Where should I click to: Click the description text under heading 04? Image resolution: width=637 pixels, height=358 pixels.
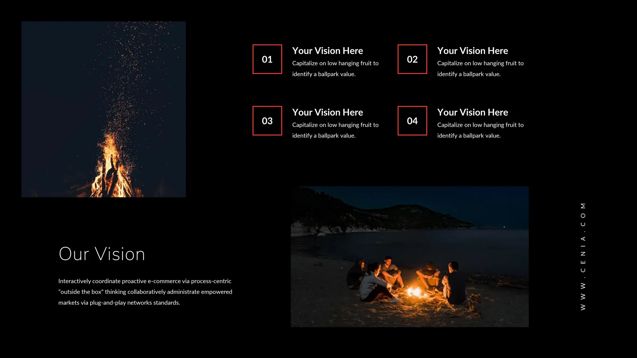[x=480, y=130]
